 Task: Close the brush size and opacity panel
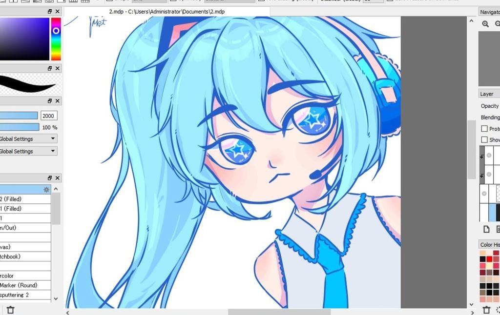(58, 100)
